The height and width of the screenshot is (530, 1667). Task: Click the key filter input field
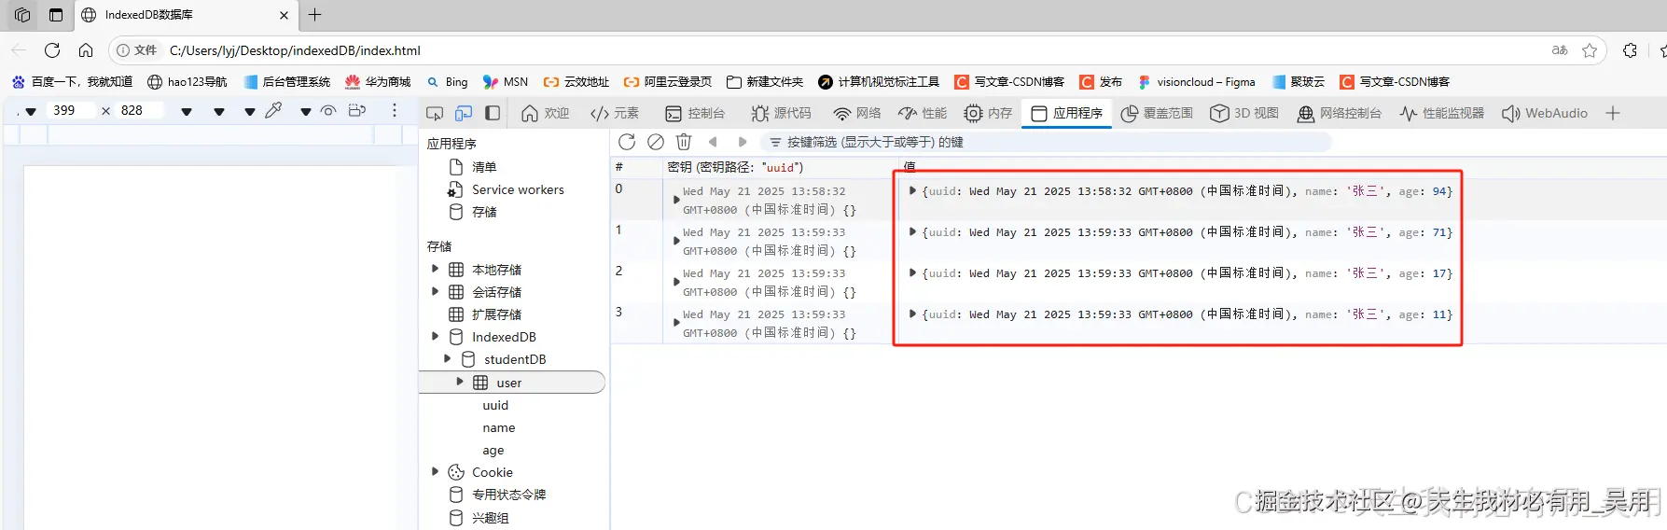(1046, 142)
